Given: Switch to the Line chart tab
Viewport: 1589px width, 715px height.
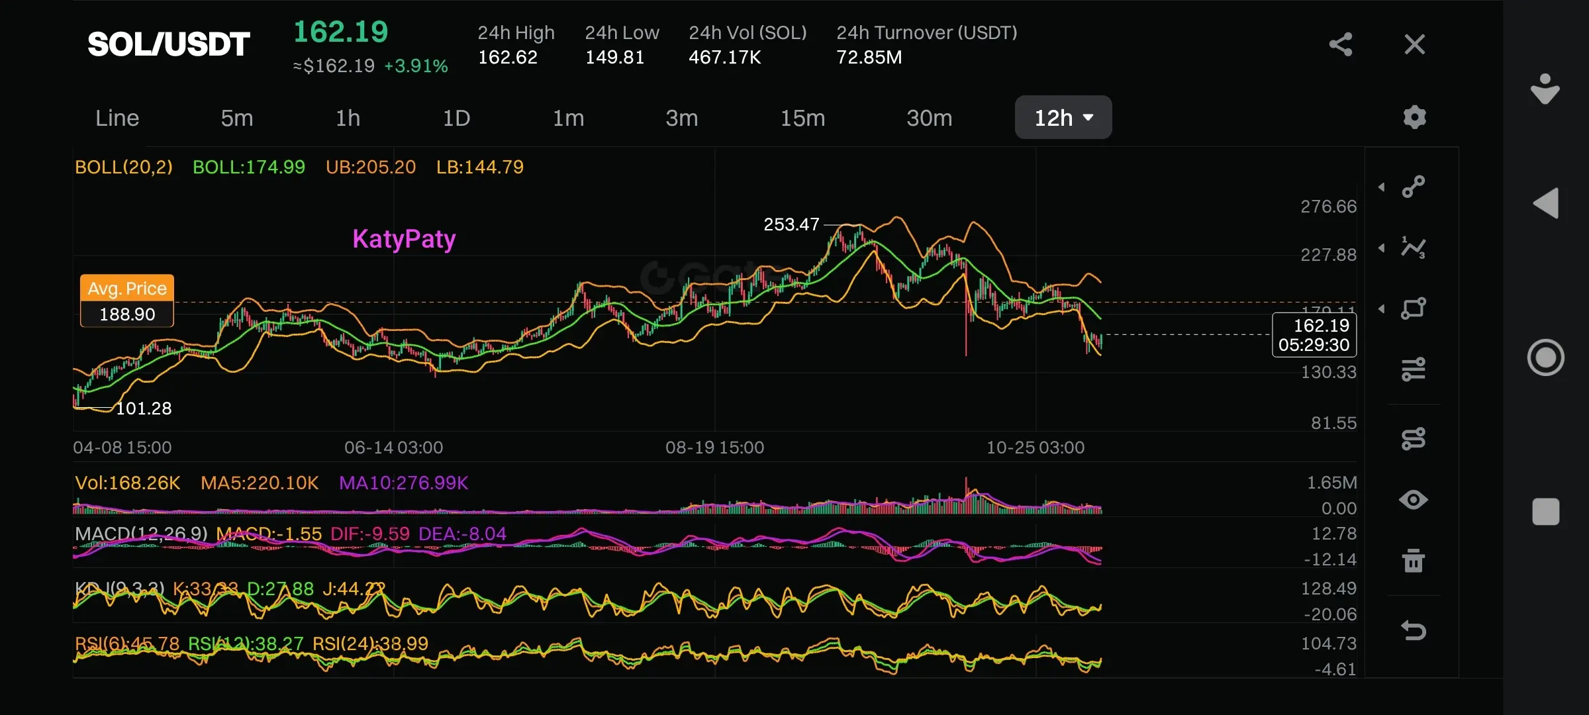Looking at the screenshot, I should click(117, 118).
